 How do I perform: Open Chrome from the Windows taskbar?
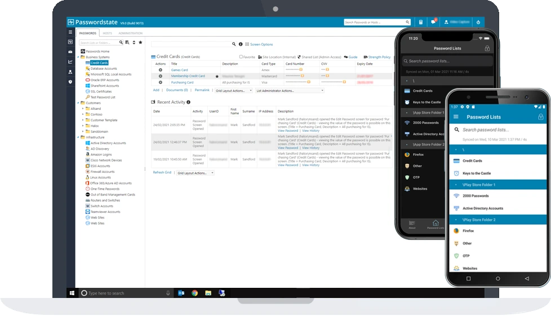[x=195, y=293]
